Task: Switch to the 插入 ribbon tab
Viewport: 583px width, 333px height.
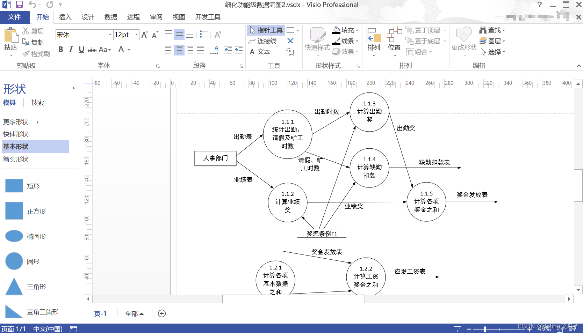Action: click(65, 17)
